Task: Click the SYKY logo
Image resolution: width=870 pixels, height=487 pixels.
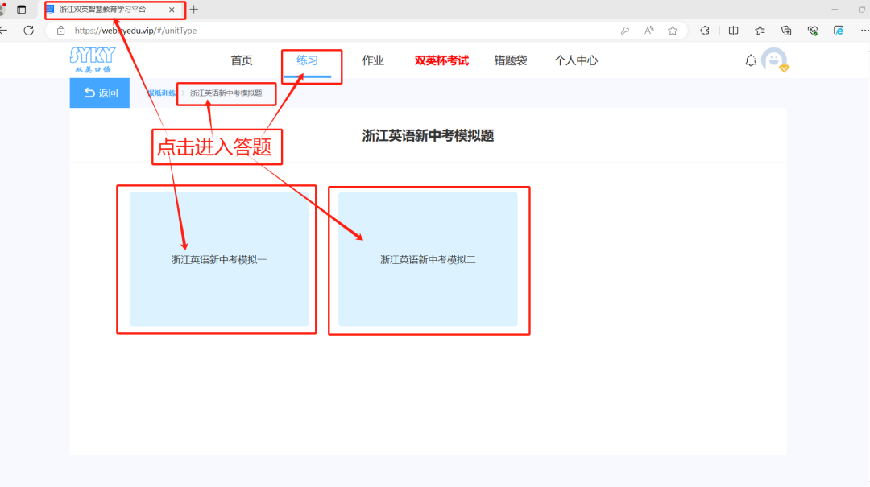Action: point(93,60)
